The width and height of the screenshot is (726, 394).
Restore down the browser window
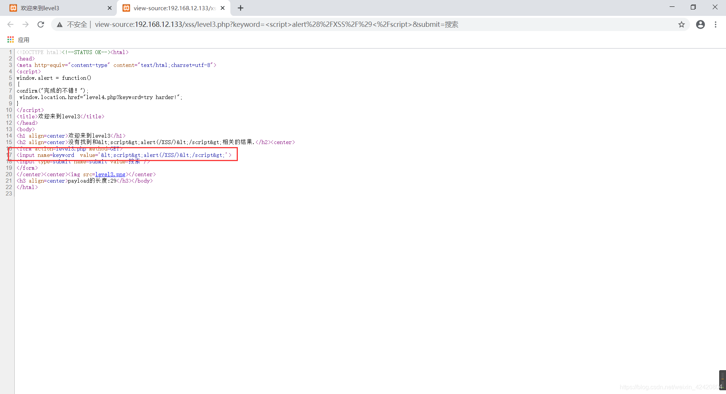click(693, 7)
